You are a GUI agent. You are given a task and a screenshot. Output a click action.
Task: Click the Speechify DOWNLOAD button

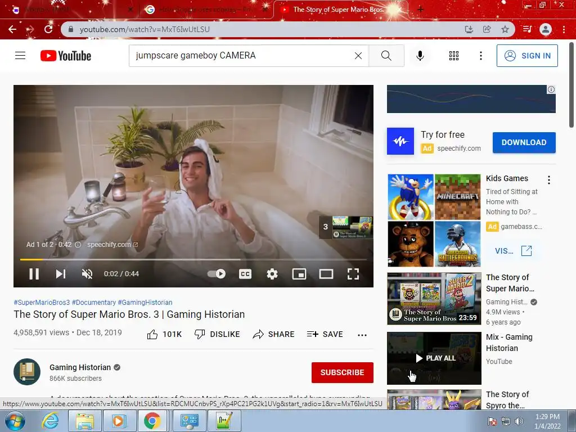pyautogui.click(x=524, y=142)
